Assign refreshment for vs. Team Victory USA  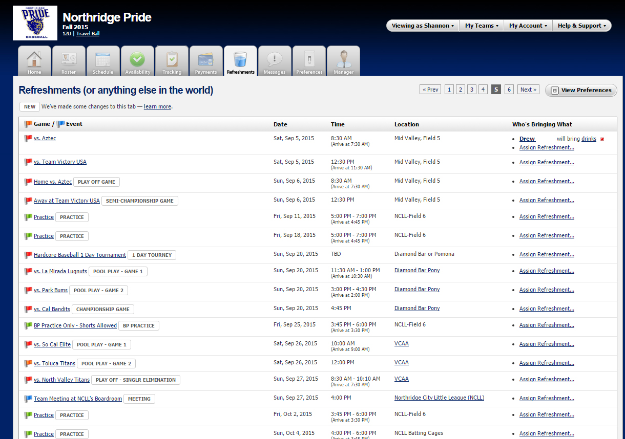pyautogui.click(x=547, y=162)
